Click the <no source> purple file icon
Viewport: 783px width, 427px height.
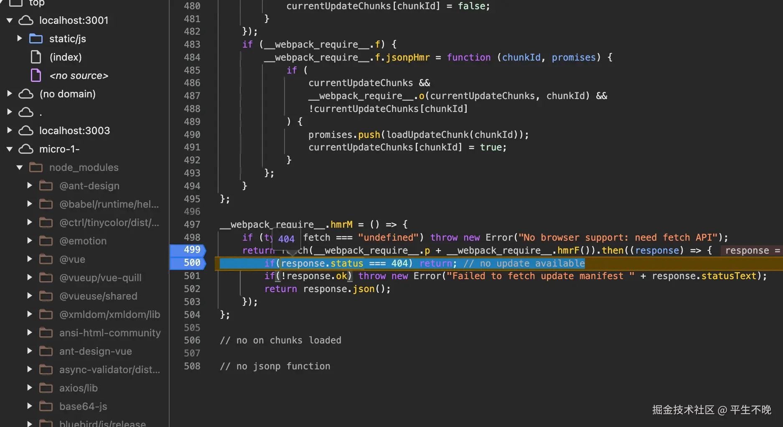click(x=36, y=75)
